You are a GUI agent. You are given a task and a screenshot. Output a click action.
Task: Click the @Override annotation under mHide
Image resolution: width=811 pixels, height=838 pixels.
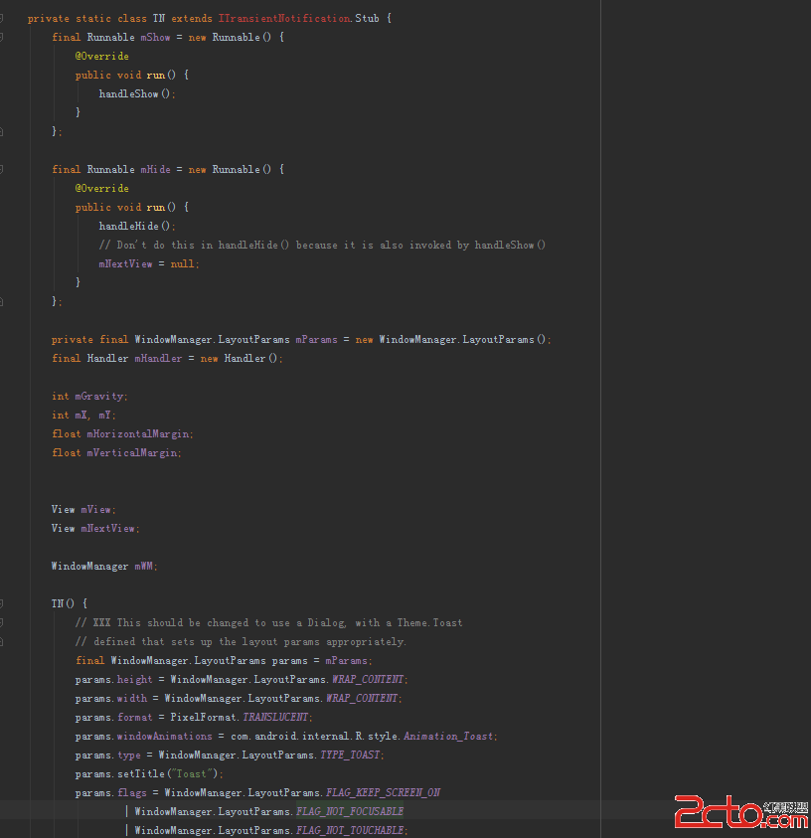(x=102, y=188)
